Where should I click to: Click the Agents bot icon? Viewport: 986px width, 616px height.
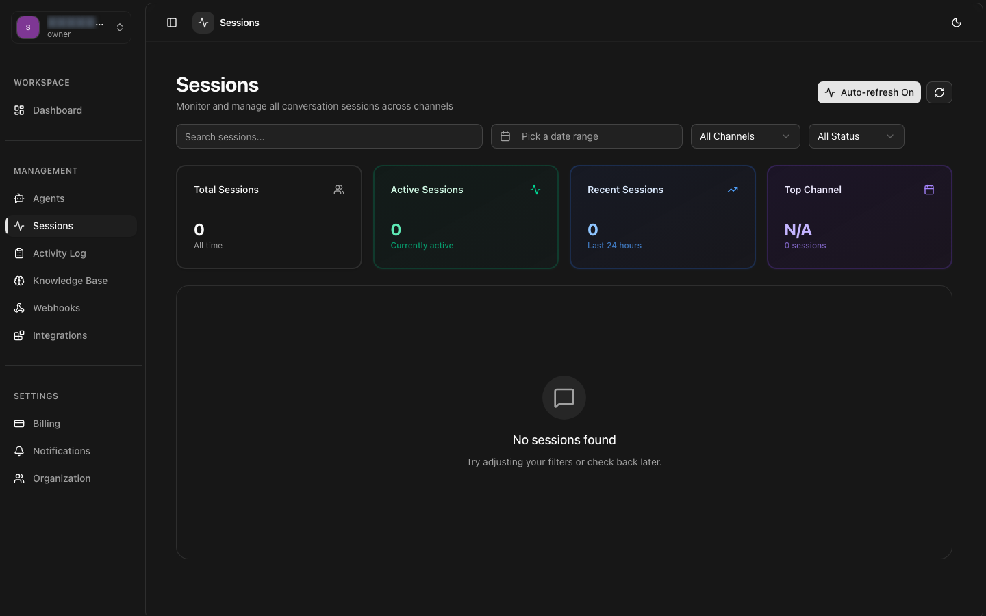[19, 198]
